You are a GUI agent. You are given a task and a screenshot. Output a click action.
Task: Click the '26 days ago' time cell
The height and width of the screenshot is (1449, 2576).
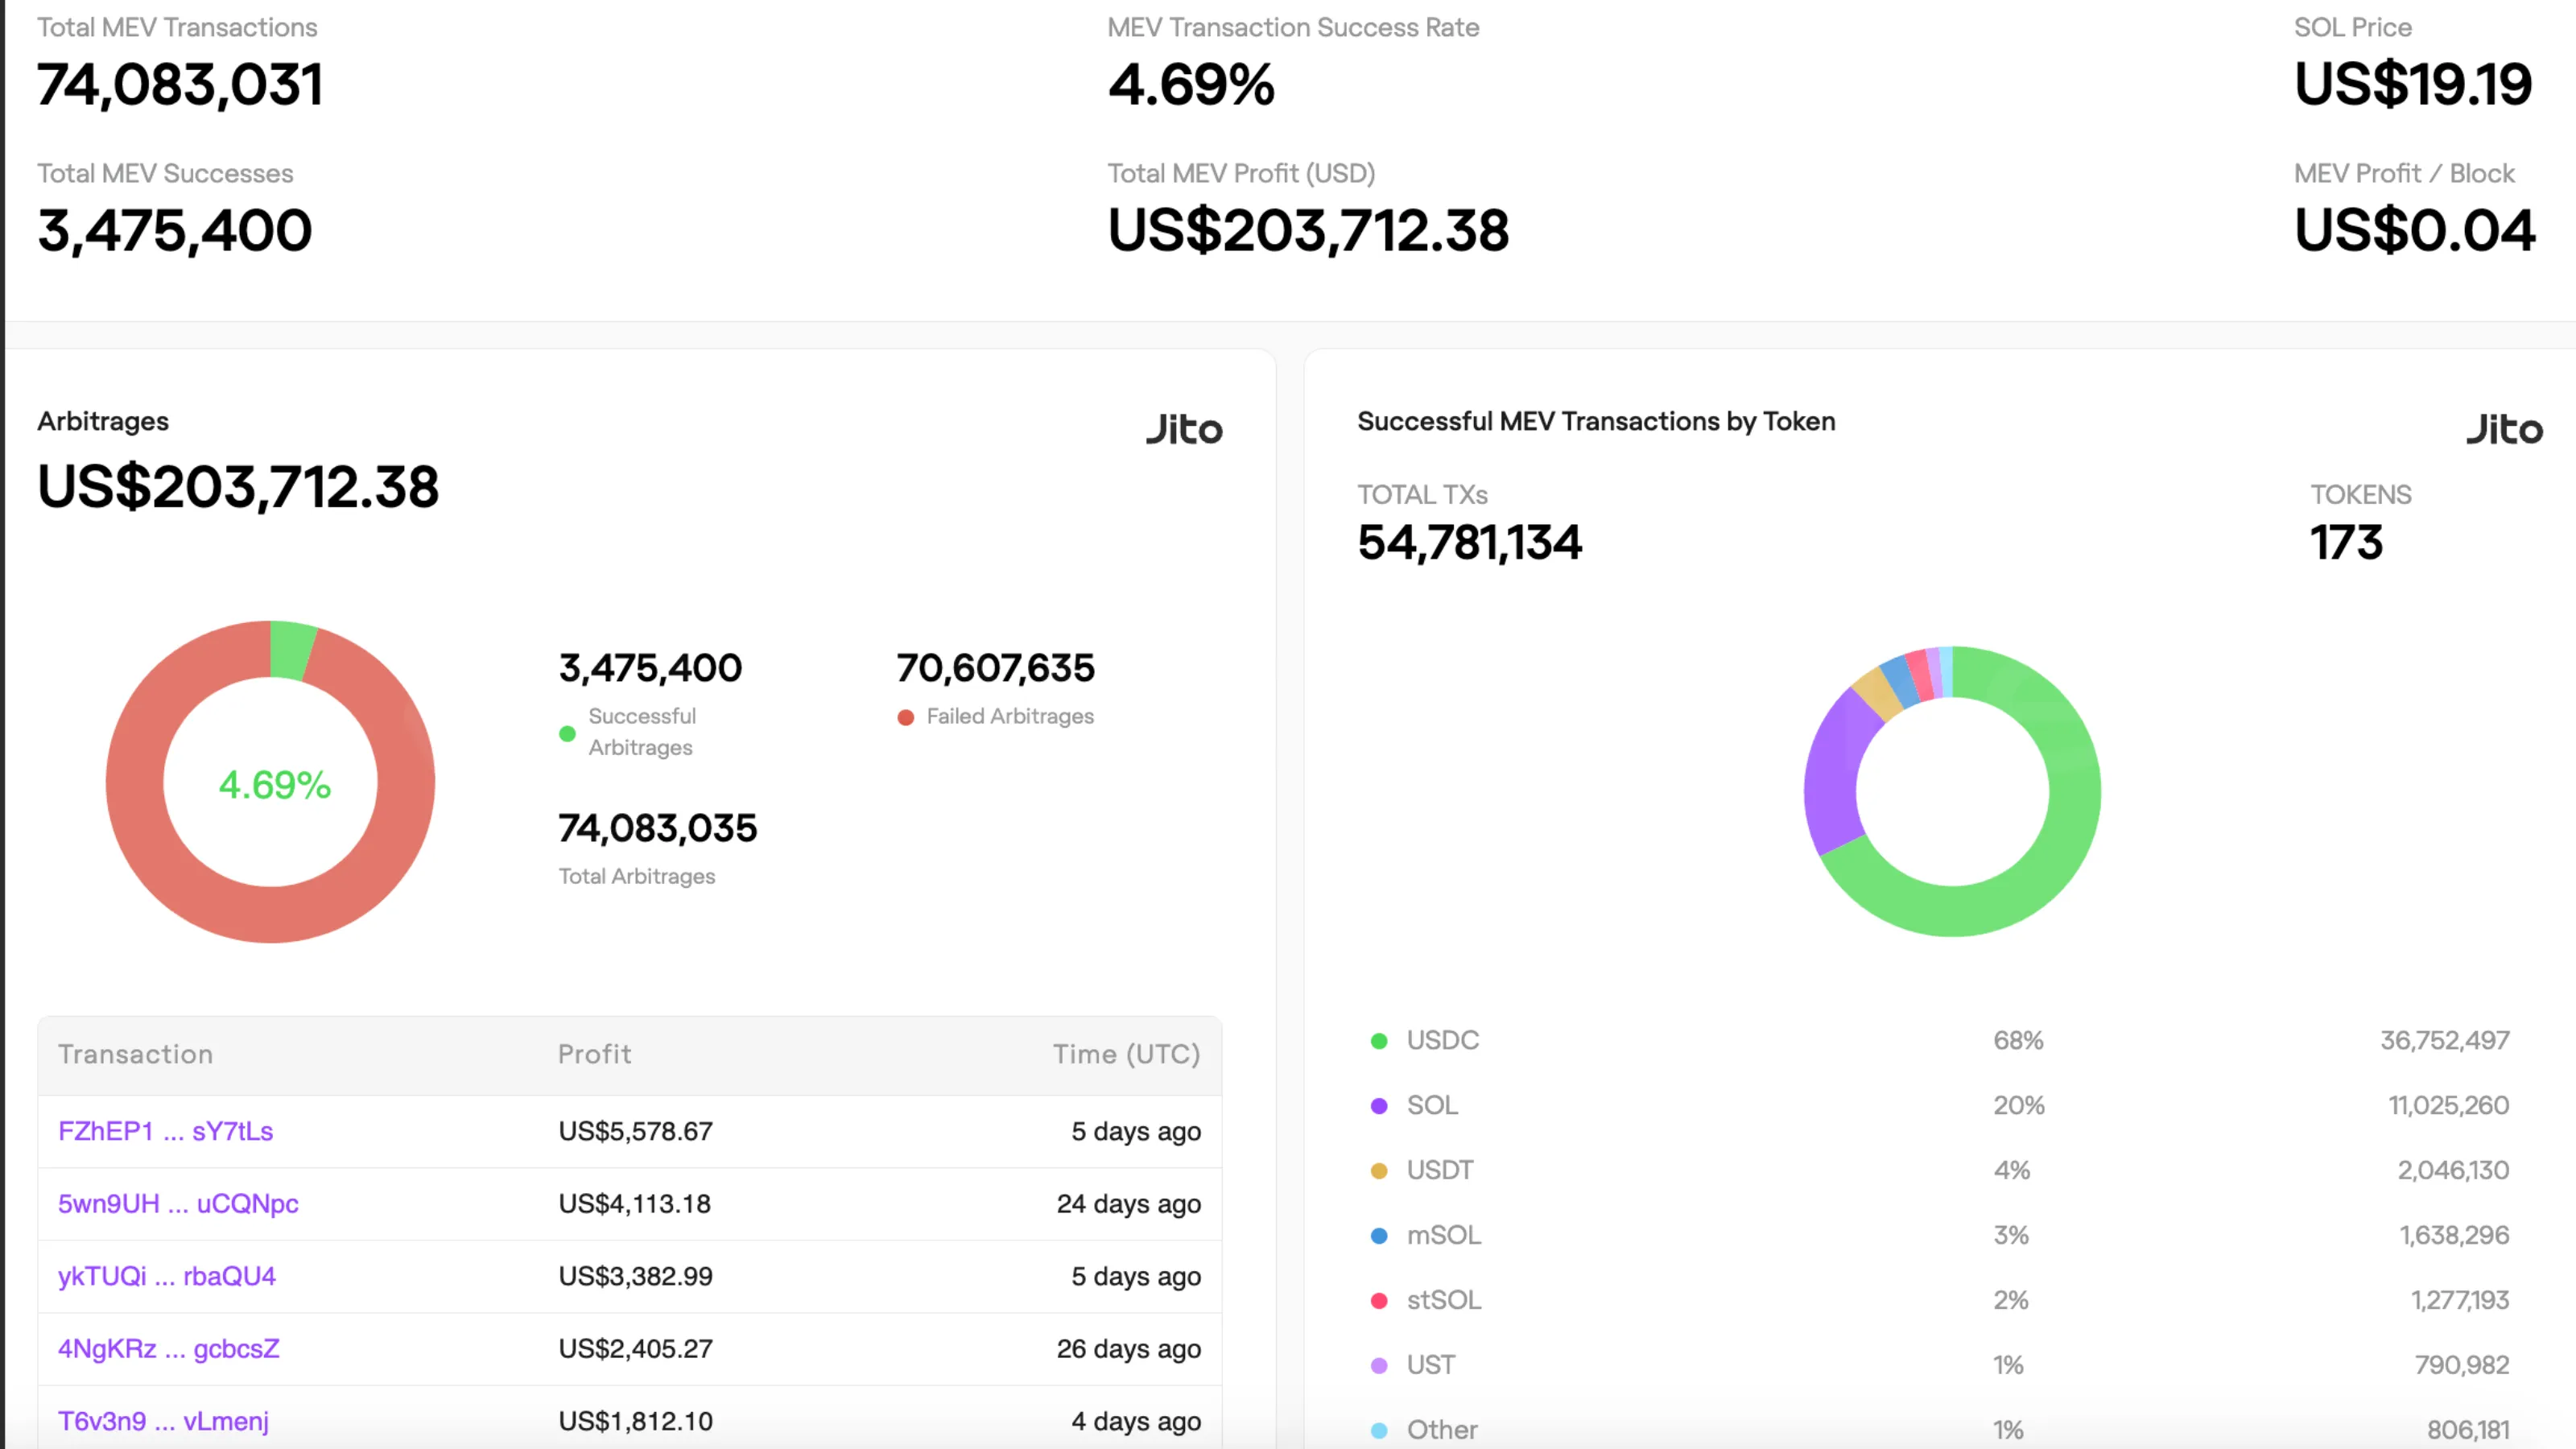pyautogui.click(x=1129, y=1349)
